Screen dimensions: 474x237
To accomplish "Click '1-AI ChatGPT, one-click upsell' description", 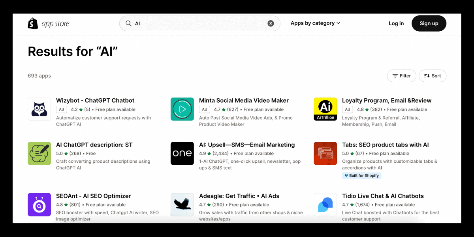I will click(x=250, y=164).
